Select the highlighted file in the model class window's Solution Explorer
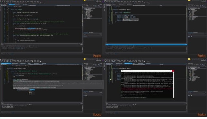 point(197,16)
